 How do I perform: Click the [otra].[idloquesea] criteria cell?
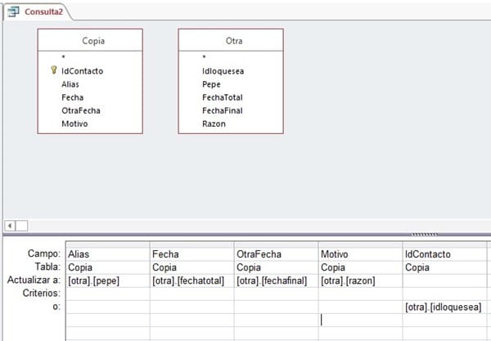444,307
